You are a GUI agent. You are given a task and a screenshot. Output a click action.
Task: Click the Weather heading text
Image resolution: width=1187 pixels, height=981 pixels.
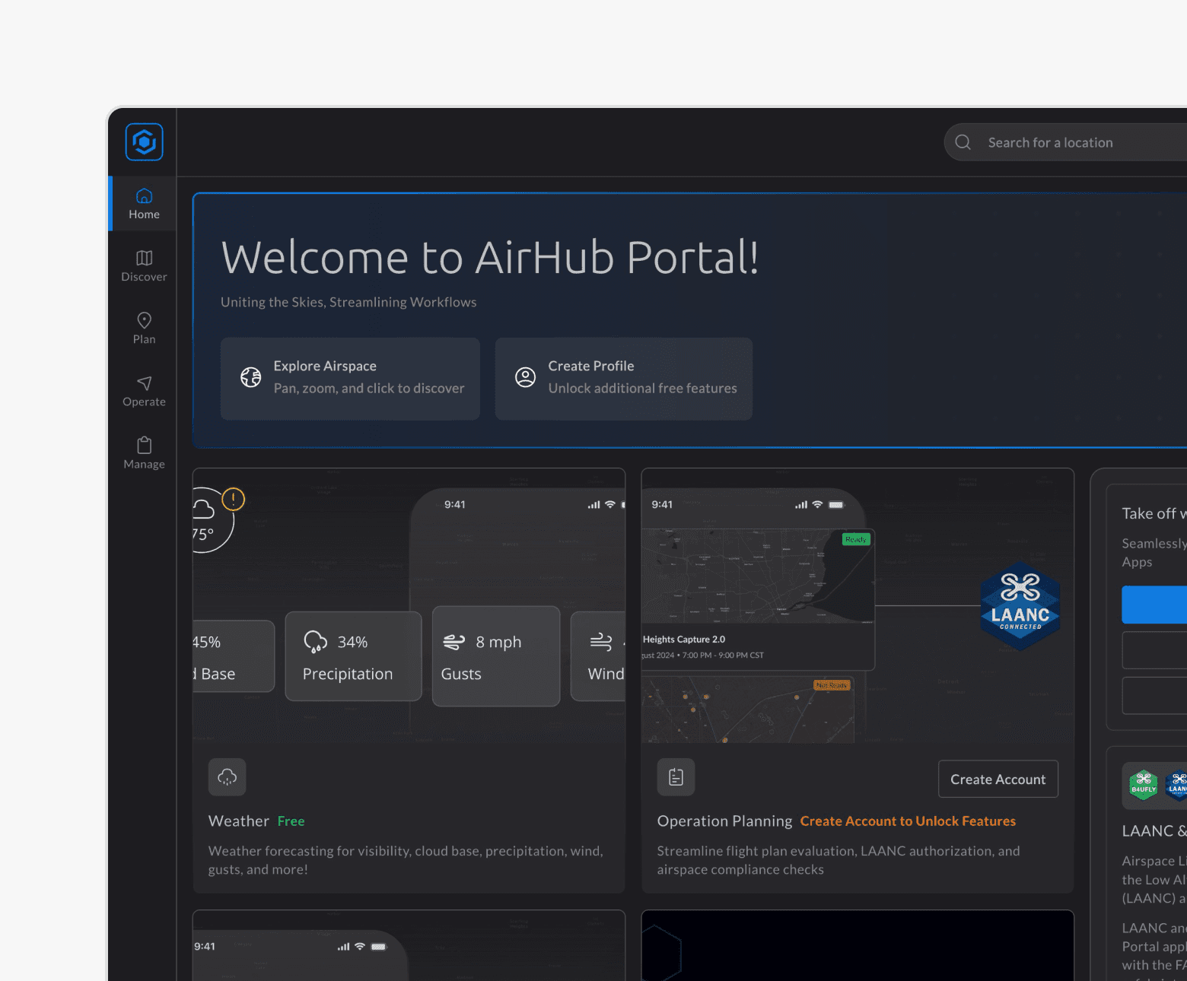[x=239, y=821]
